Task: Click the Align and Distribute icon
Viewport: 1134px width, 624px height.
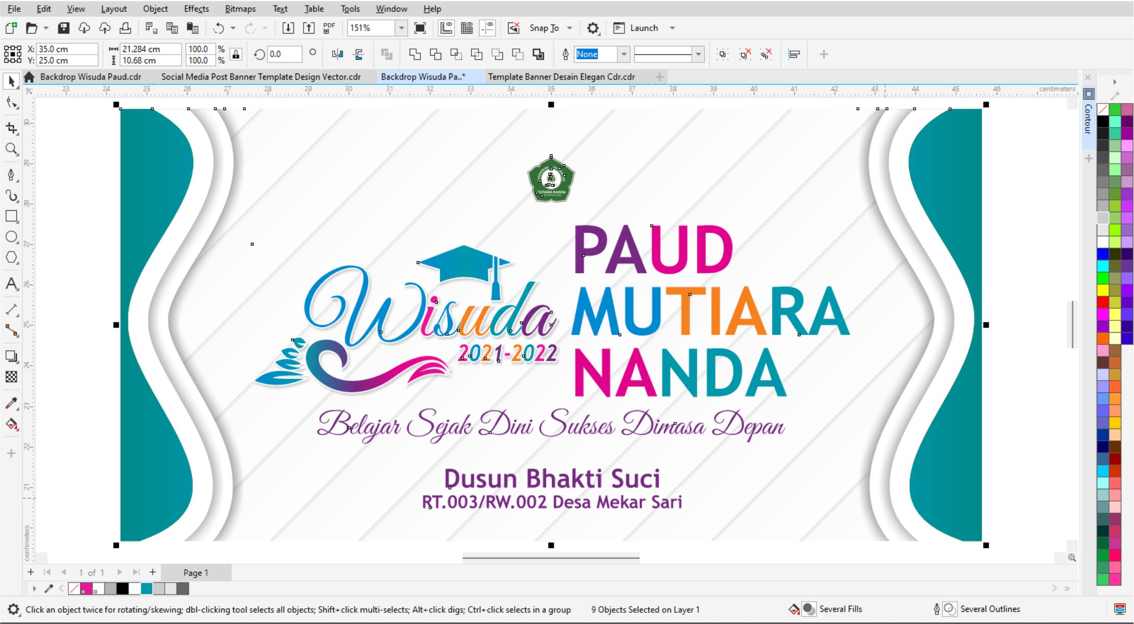Action: coord(794,54)
